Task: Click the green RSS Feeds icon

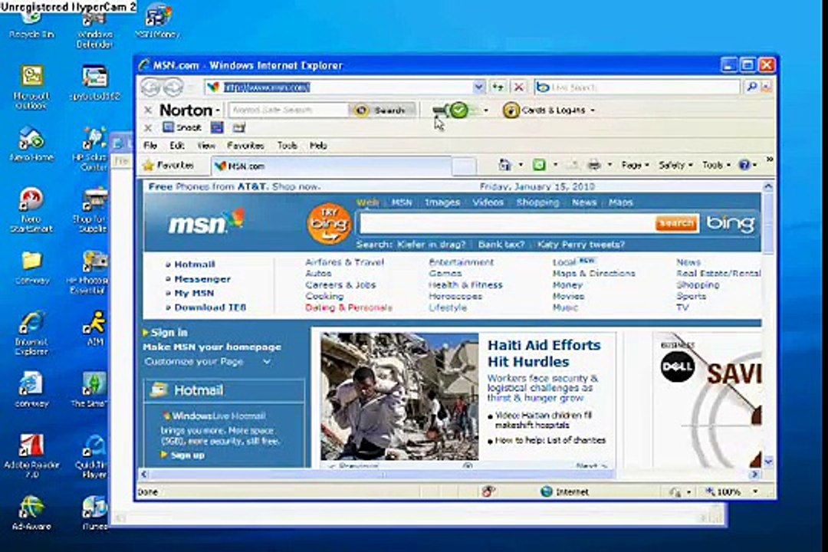Action: coord(539,166)
